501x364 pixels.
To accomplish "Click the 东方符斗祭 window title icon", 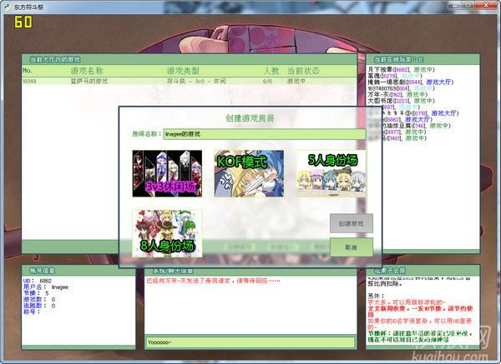I will 7,6.
